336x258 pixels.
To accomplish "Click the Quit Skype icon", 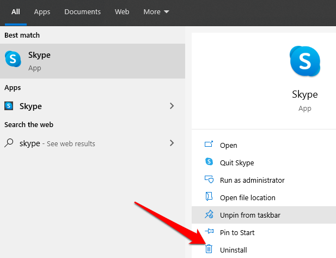I will click(209, 162).
